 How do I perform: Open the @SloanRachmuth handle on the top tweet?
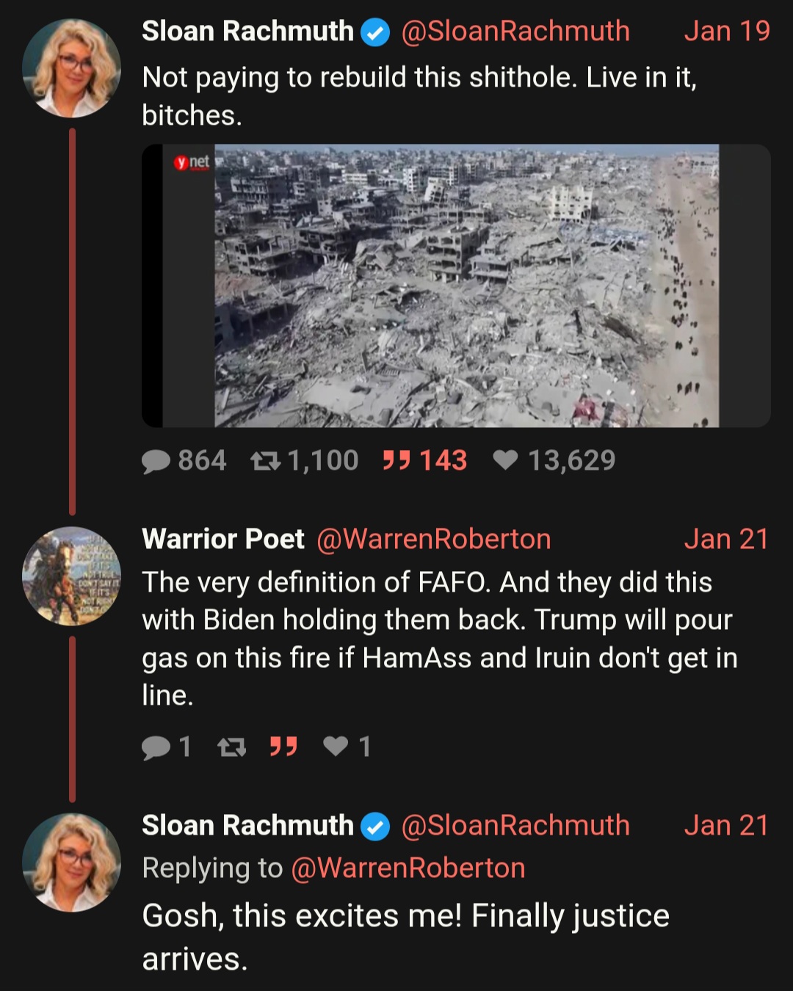pyautogui.click(x=515, y=32)
